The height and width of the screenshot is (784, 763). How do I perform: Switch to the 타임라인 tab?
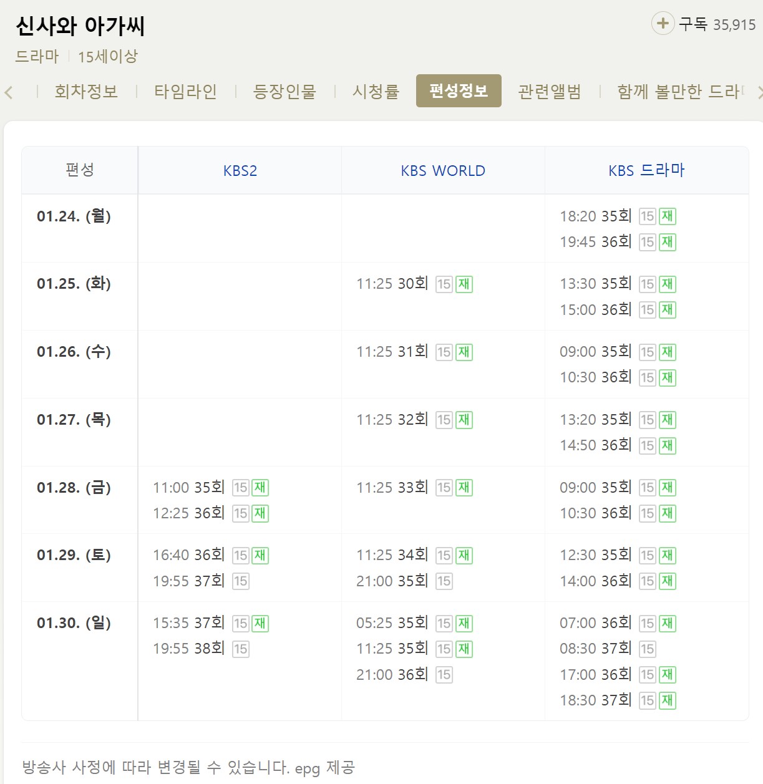[x=185, y=92]
